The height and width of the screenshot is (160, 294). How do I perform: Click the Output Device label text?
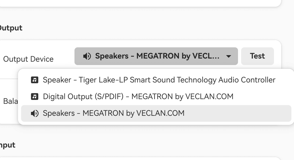(x=28, y=59)
